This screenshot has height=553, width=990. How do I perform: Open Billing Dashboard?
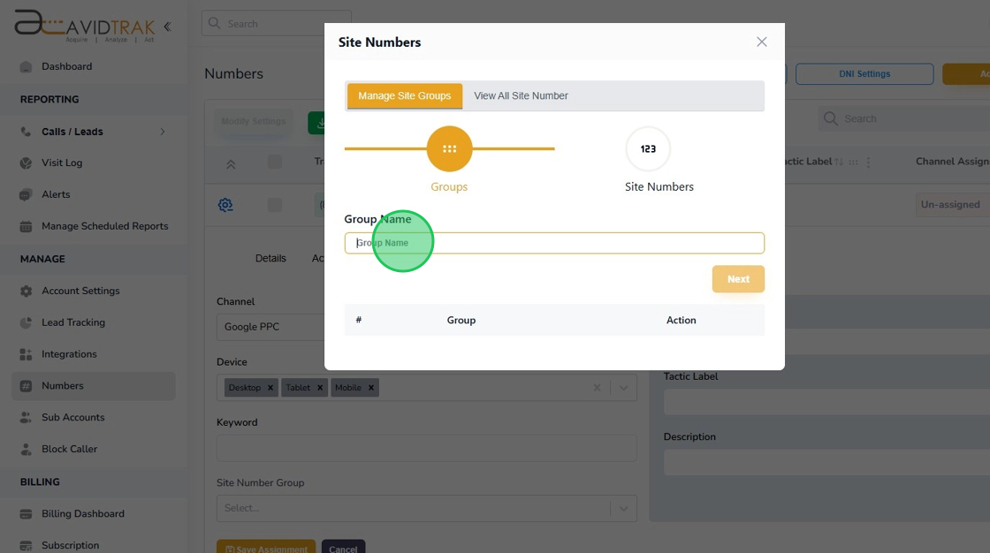83,514
